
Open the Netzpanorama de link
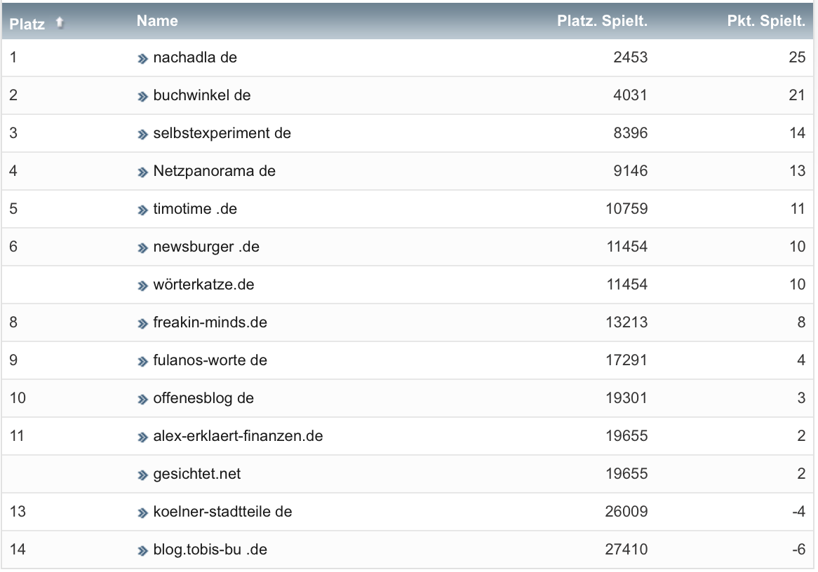click(215, 171)
